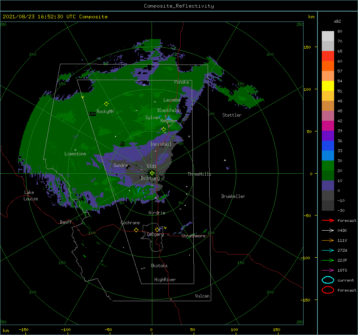Screen dimensions: 358x335
Task: Click the Drumheller label
Action: [x=233, y=196]
